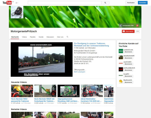Open Heck-Häcksler R80Z video thumbnail
This screenshot has height=118, width=151.
click(x=22, y=91)
